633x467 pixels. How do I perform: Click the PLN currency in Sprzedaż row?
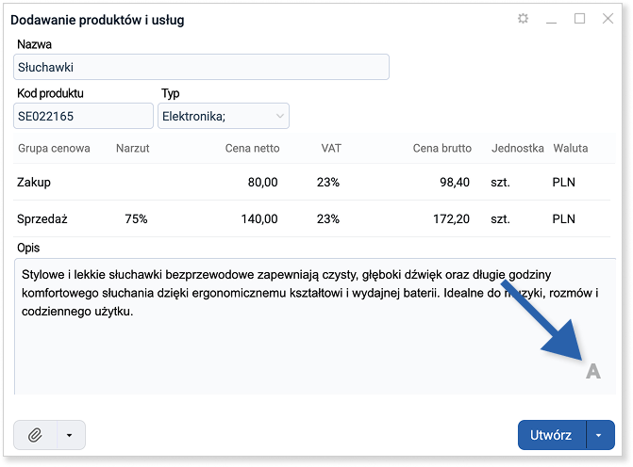coord(563,218)
